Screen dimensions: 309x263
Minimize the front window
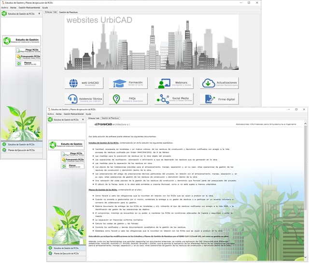(x=289, y=109)
